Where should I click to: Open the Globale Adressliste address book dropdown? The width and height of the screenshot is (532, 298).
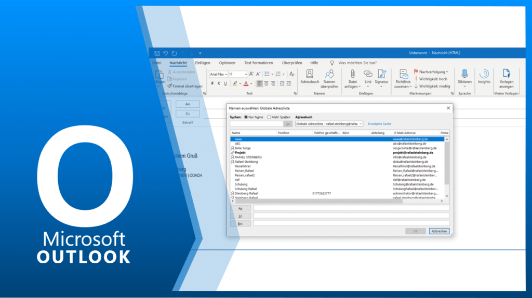[361, 124]
